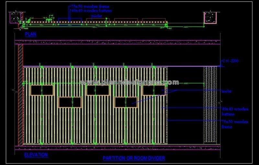The height and width of the screenshot is (165, 259).
Task: Click the ELEVATION view title
Action: (x=36, y=155)
